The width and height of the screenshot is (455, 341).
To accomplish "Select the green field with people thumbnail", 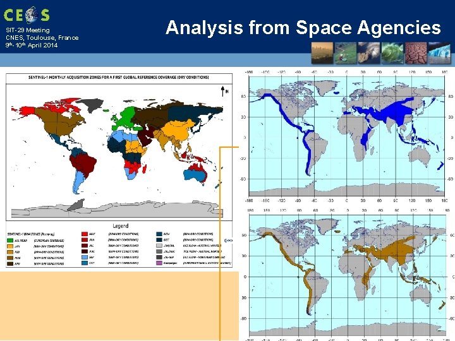I will (345, 53).
